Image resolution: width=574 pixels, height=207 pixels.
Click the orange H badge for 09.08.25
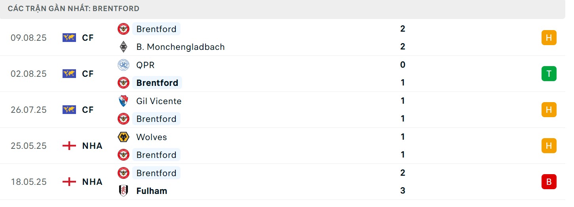point(549,38)
